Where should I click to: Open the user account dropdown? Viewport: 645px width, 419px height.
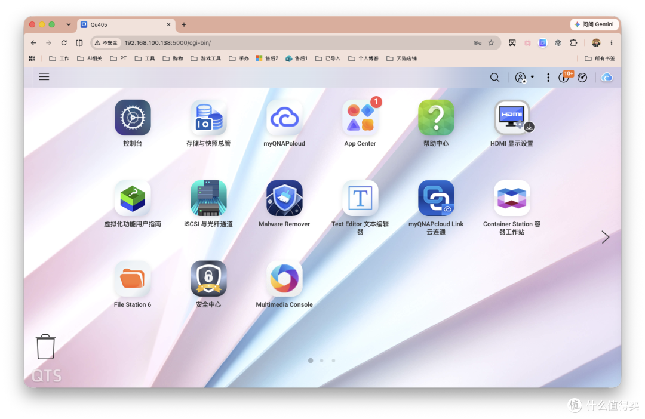524,78
